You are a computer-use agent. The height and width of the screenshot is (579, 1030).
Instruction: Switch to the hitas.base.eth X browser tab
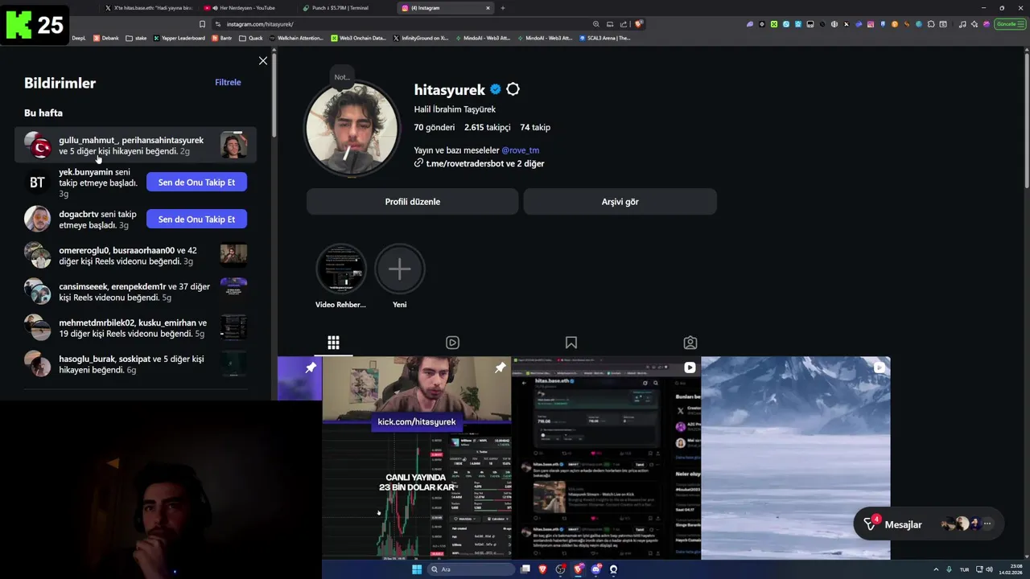pyautogui.click(x=149, y=8)
